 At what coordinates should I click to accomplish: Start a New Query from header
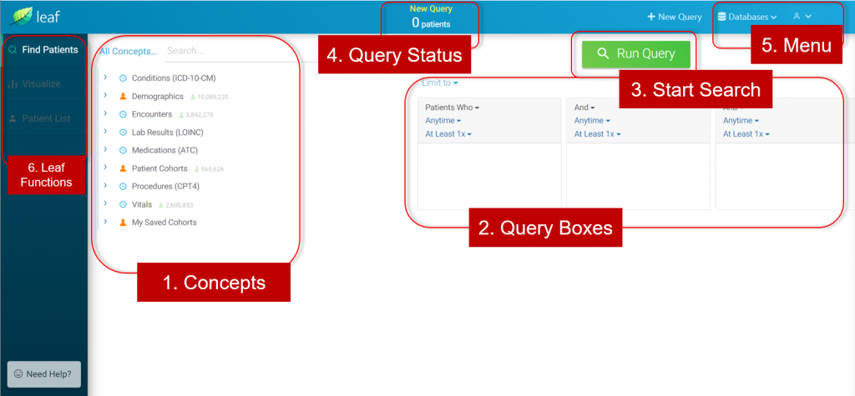pos(675,17)
